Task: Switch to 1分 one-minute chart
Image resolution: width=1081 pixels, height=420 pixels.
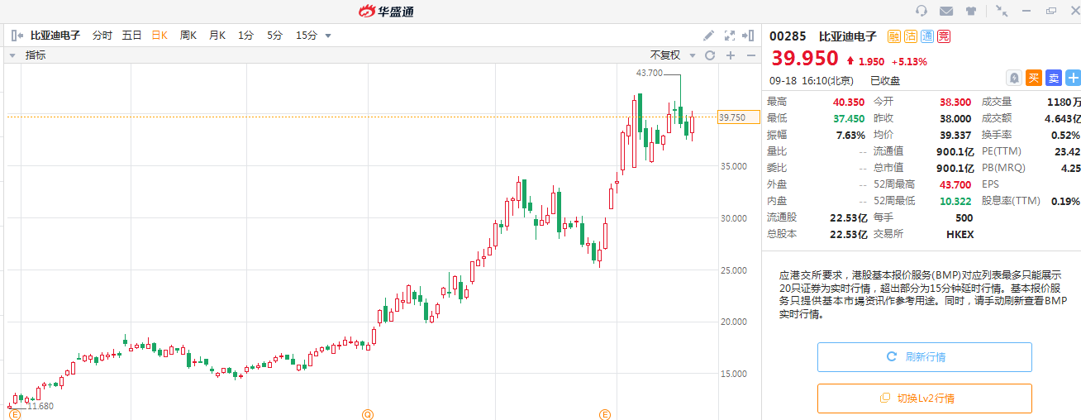Action: tap(245, 36)
